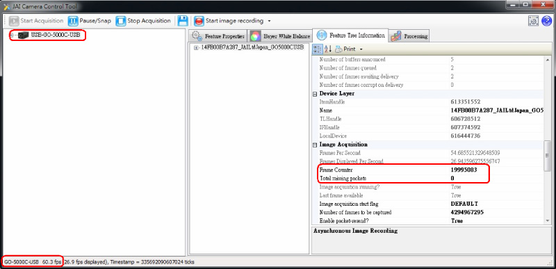Click the DEFAULT value field
This screenshot has height=269, width=556.
click(496, 204)
